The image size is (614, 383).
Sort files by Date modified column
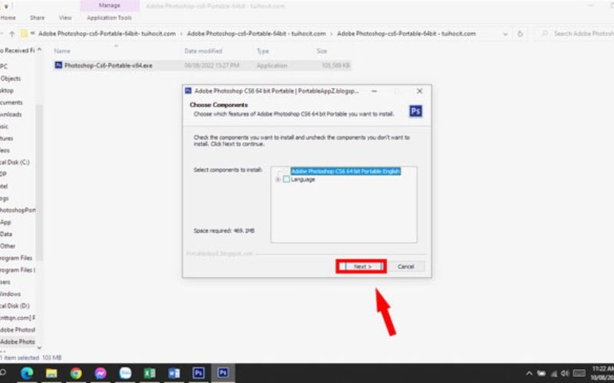(203, 51)
